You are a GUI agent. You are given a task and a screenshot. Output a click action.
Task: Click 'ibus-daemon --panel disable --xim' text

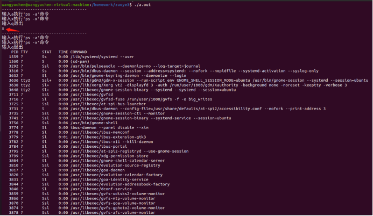point(109,127)
